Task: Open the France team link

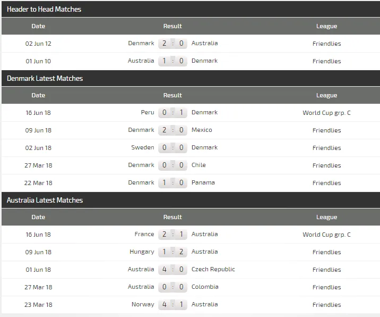Action: [x=144, y=235]
